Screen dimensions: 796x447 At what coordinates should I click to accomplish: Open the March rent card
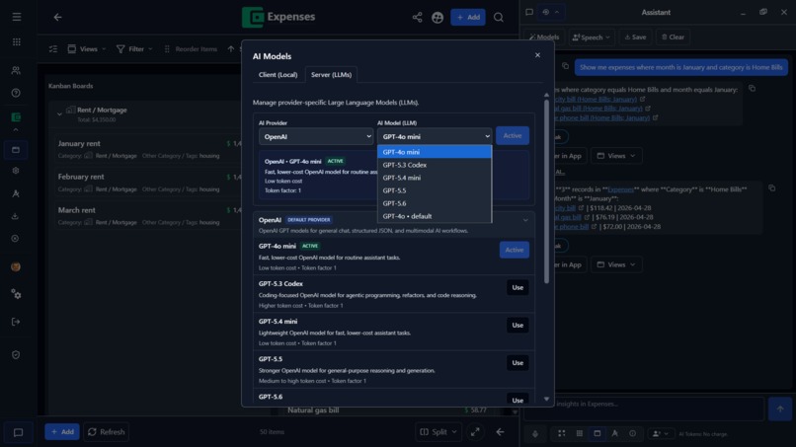149,216
